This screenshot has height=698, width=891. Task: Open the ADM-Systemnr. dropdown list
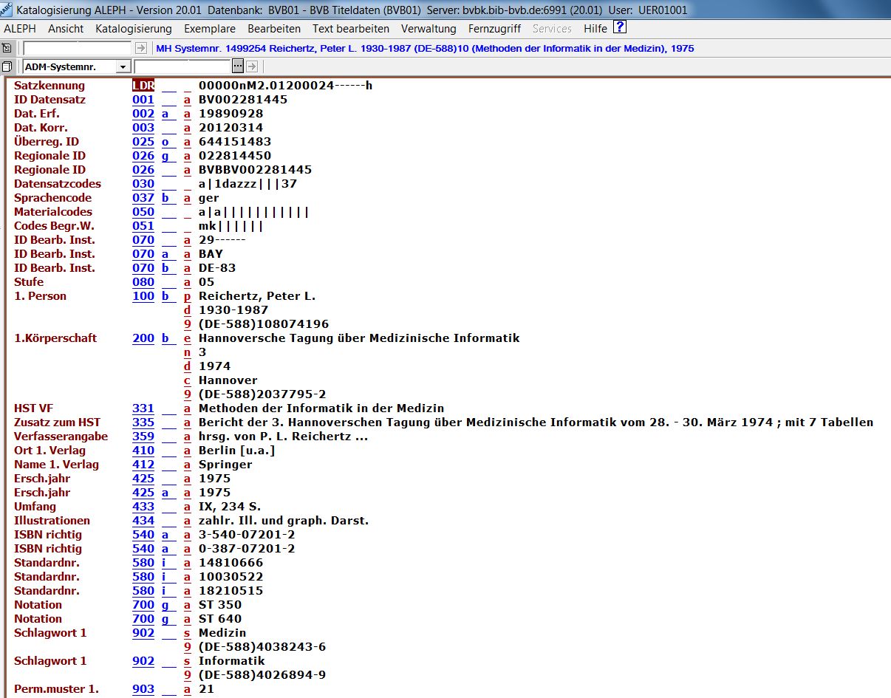click(x=123, y=66)
